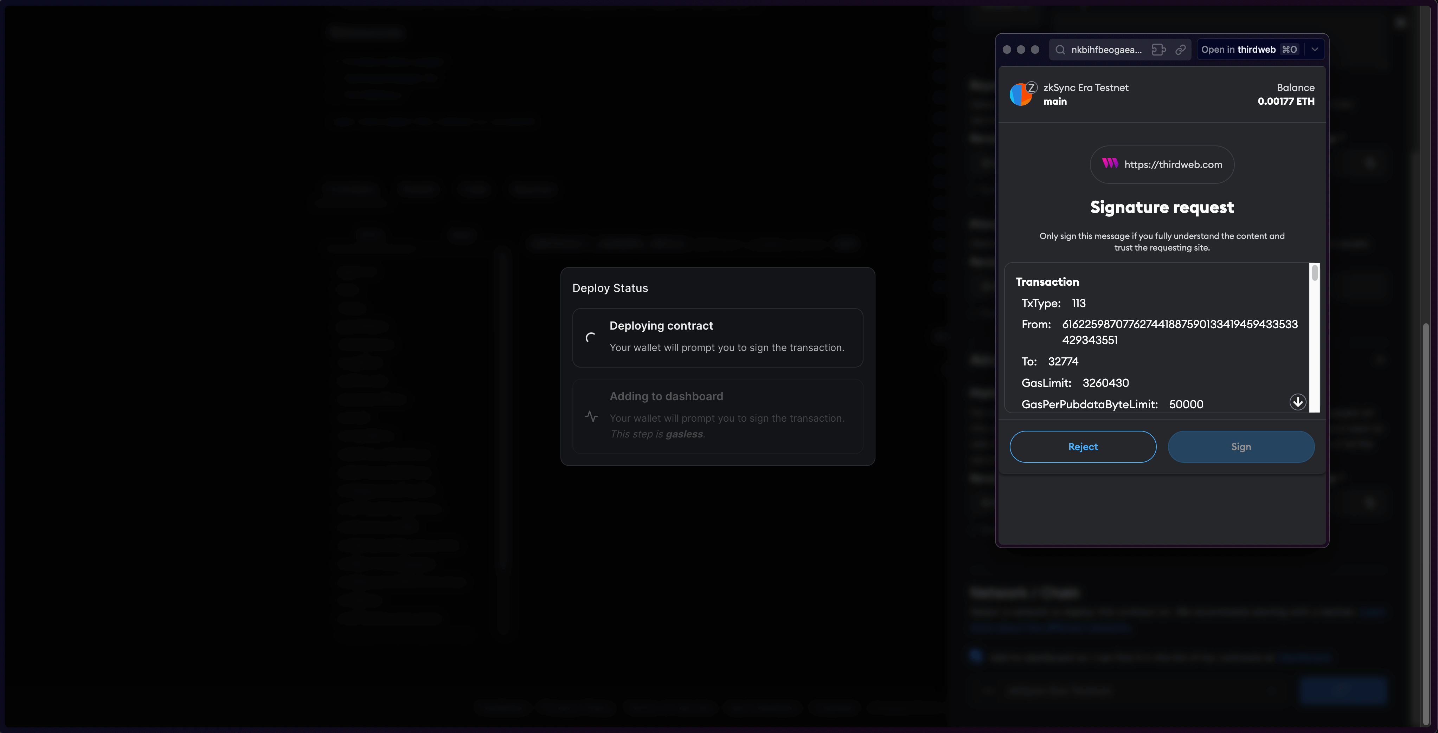Click the thirdweb logo inside the site pill
Viewport: 1438px width, 733px height.
pos(1110,164)
